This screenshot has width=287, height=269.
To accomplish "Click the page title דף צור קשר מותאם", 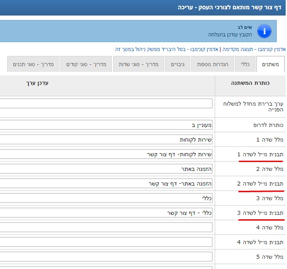I will coord(229,8).
